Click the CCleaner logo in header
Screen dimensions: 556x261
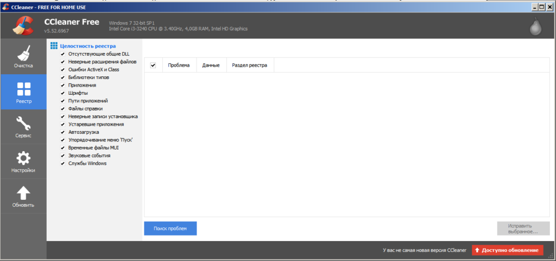(22, 26)
